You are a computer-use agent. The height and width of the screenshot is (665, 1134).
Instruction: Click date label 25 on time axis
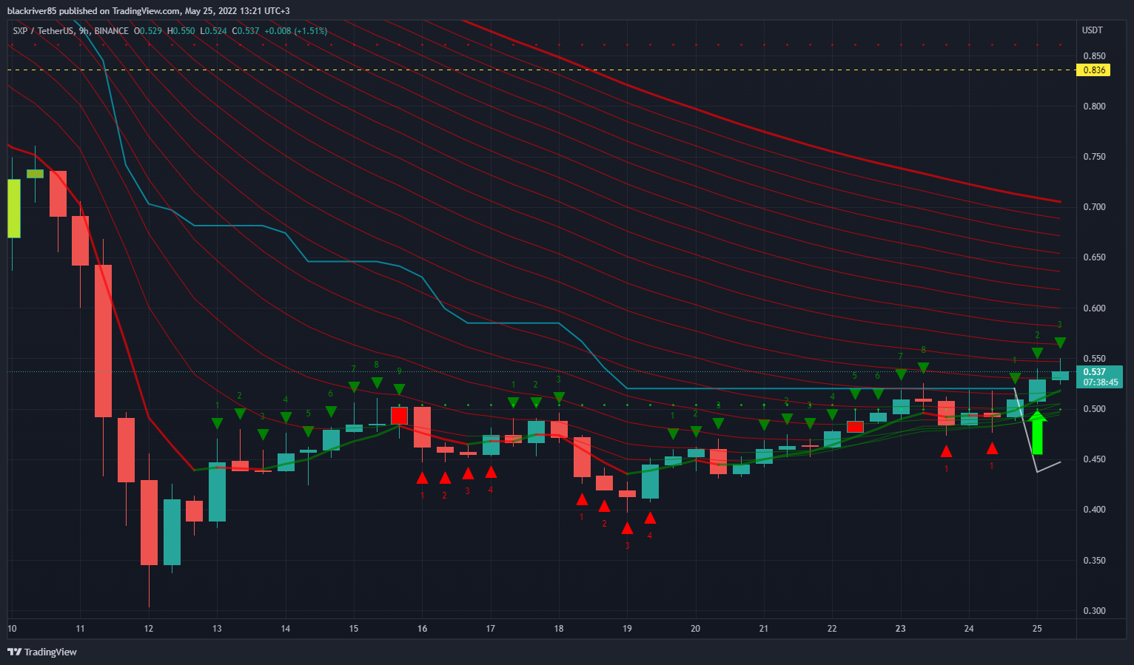[x=1037, y=629]
